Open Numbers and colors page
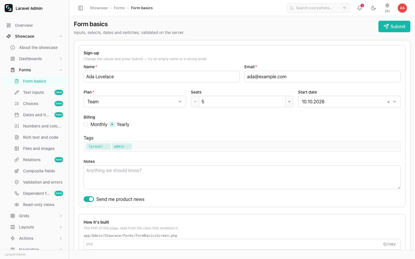415x259 pixels. (x=35, y=126)
